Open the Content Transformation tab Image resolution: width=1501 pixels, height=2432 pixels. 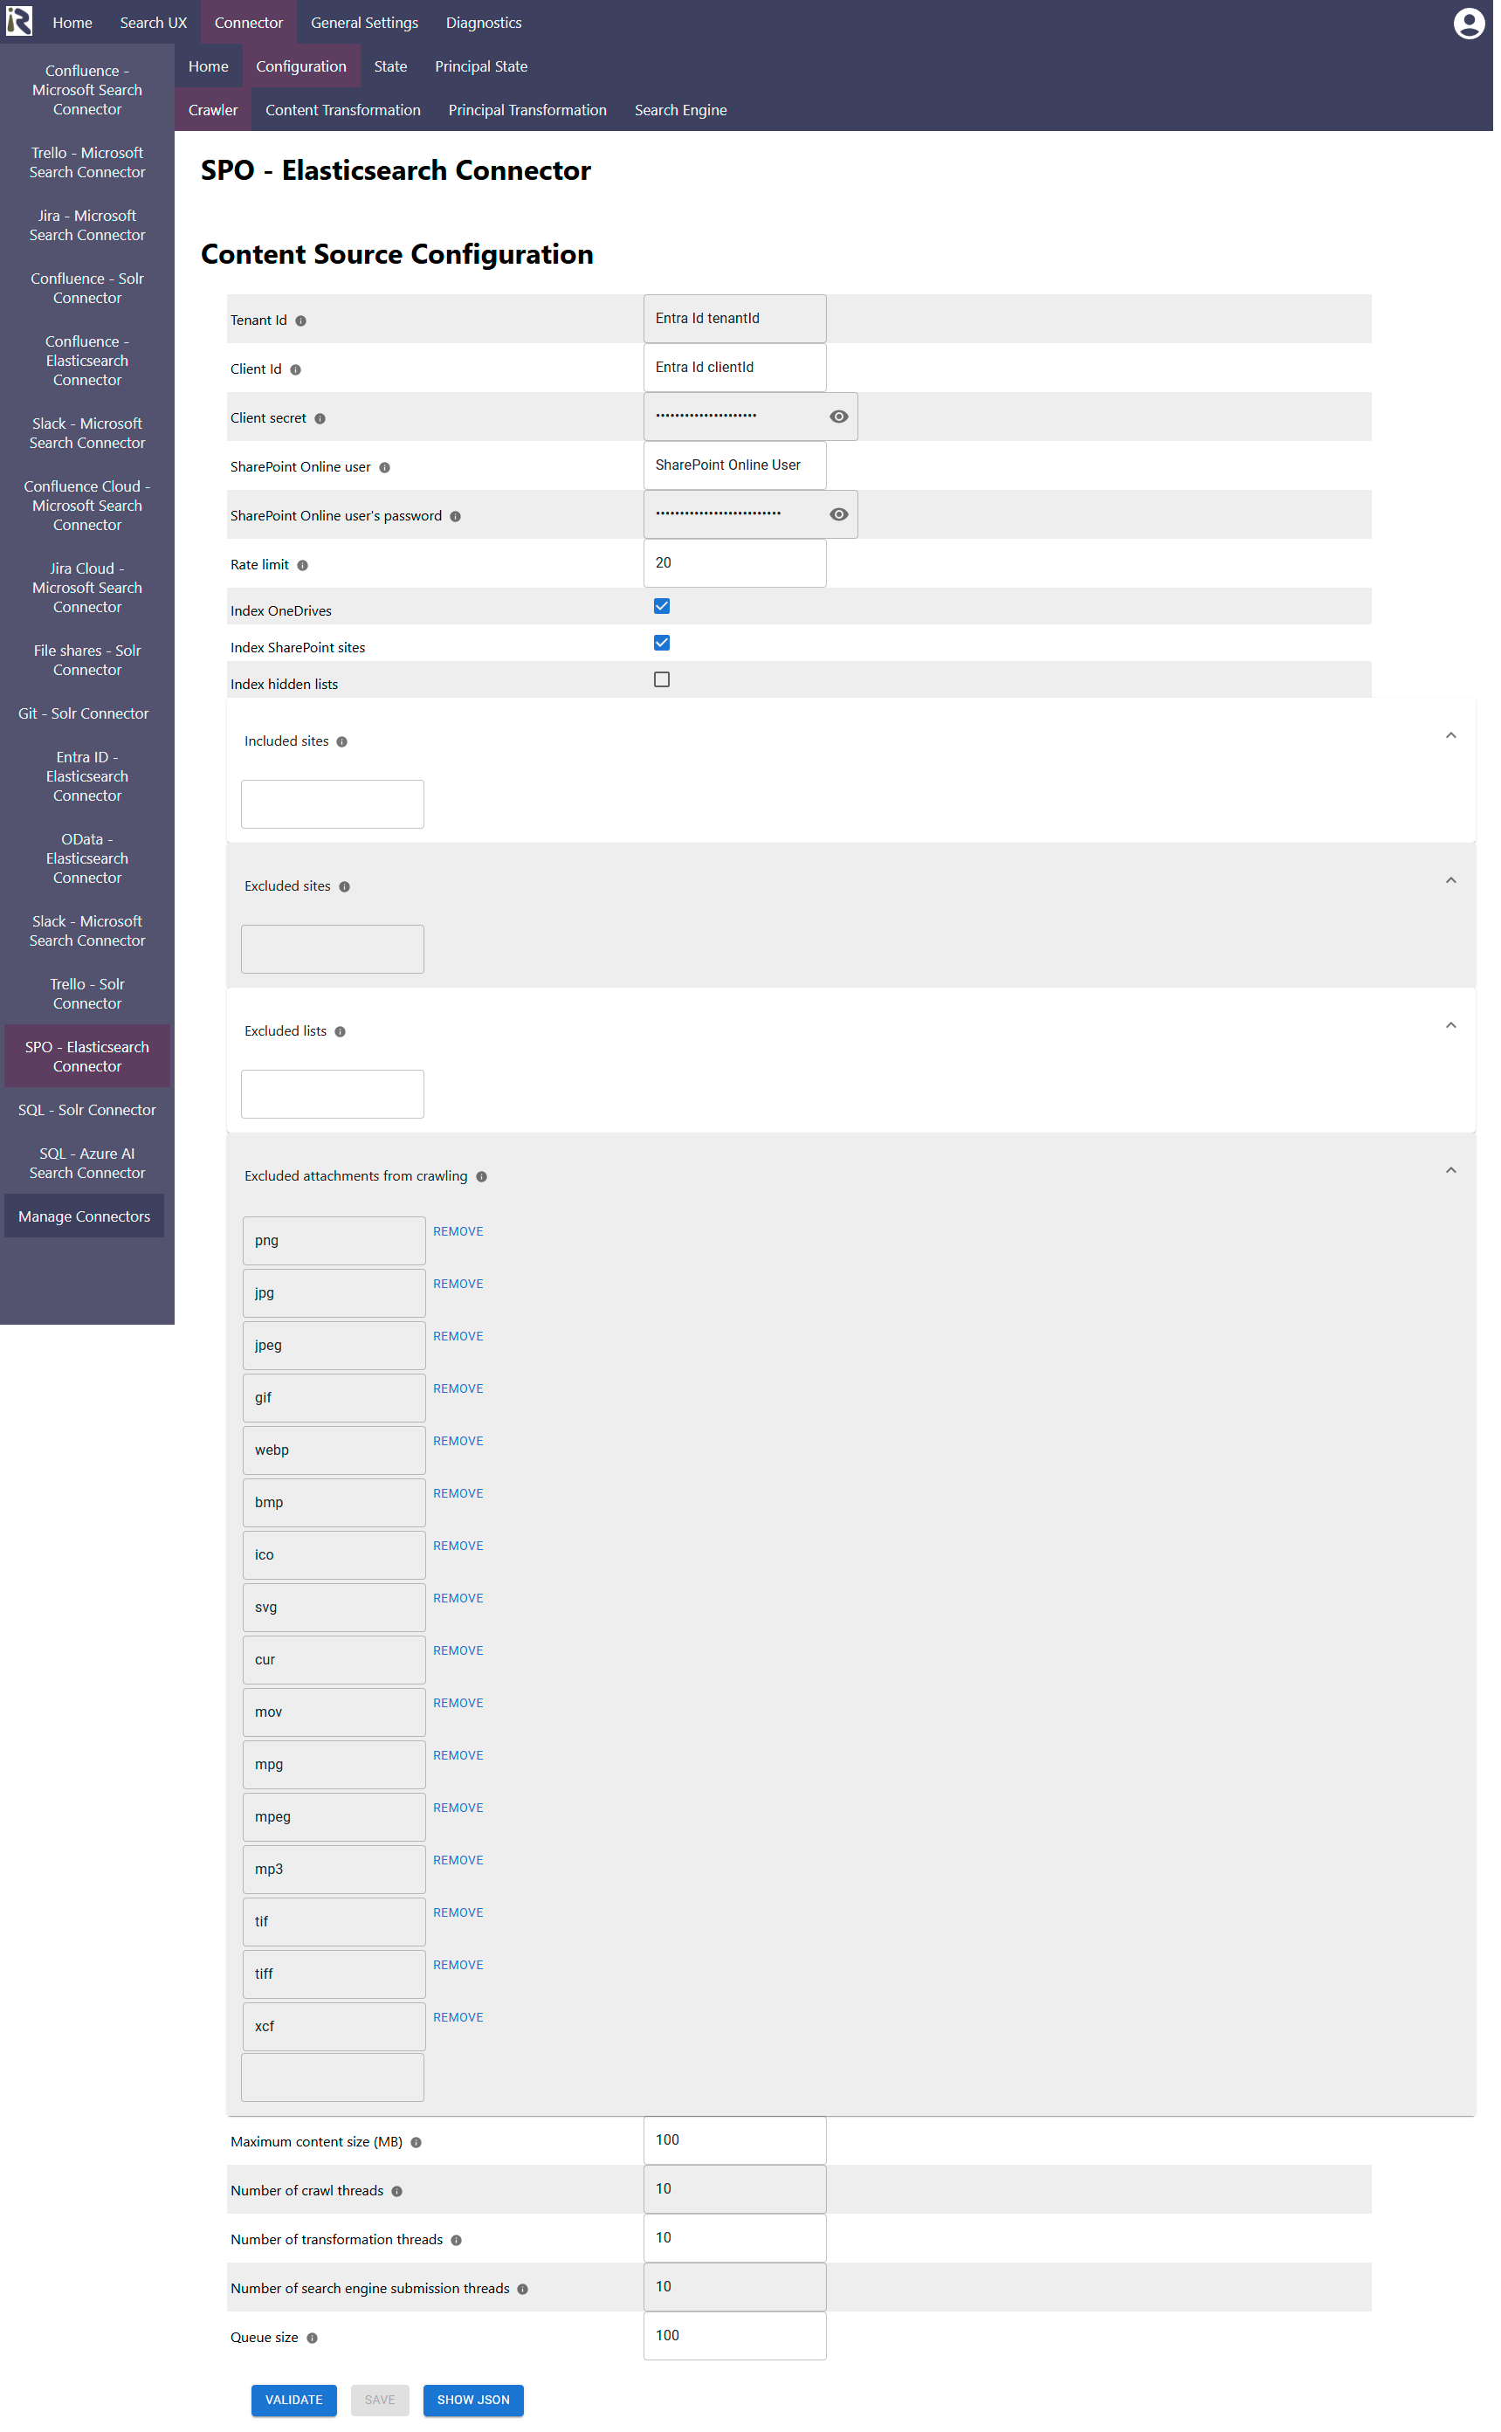point(342,110)
